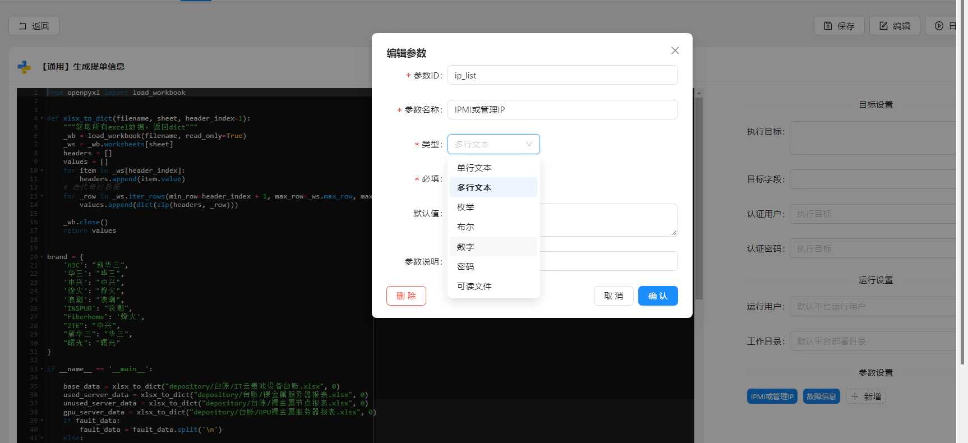Click the Python logo icon

point(24,67)
